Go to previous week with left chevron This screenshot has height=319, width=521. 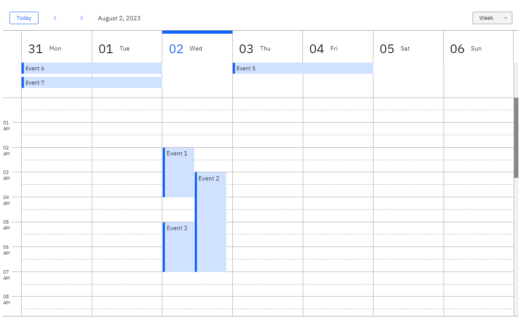pyautogui.click(x=55, y=18)
